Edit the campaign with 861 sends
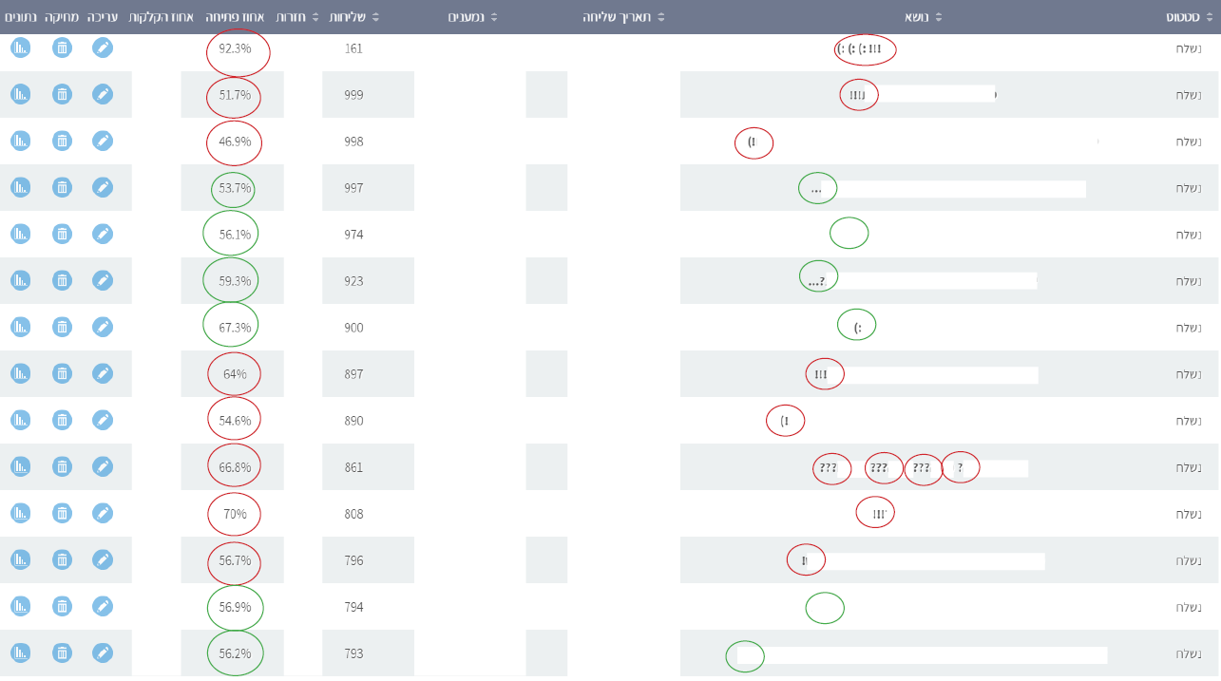 pyautogui.click(x=103, y=466)
